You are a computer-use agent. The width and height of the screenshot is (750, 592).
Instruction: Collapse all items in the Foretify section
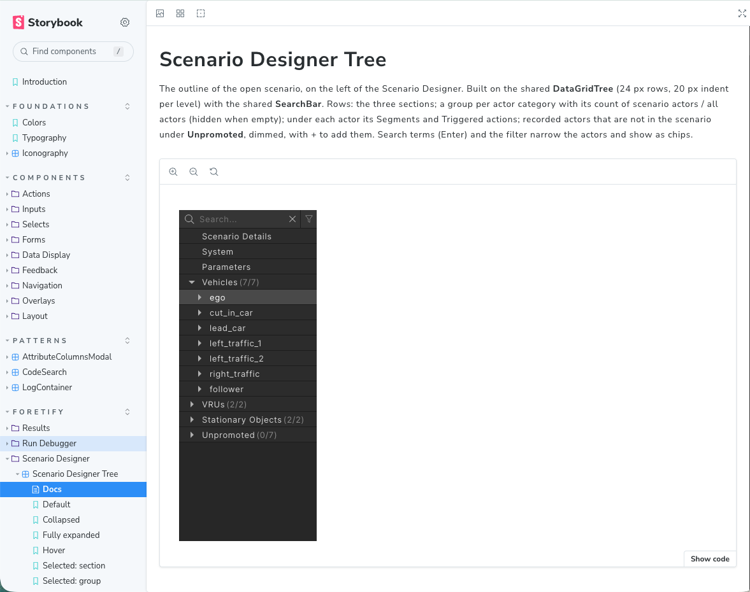127,412
